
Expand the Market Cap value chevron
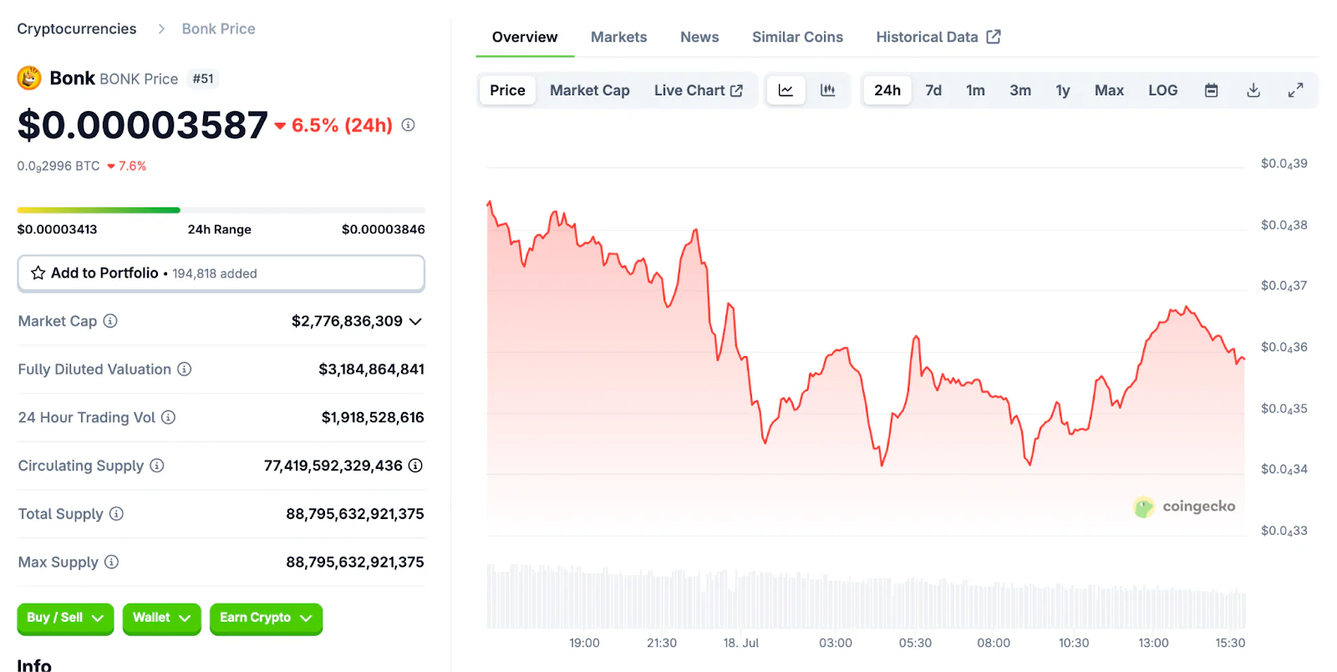[415, 322]
